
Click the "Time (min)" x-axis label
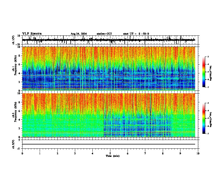113,156
